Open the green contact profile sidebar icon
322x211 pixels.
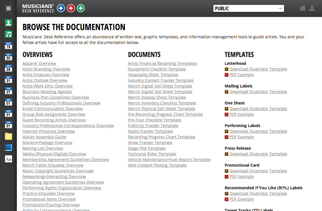8,23
